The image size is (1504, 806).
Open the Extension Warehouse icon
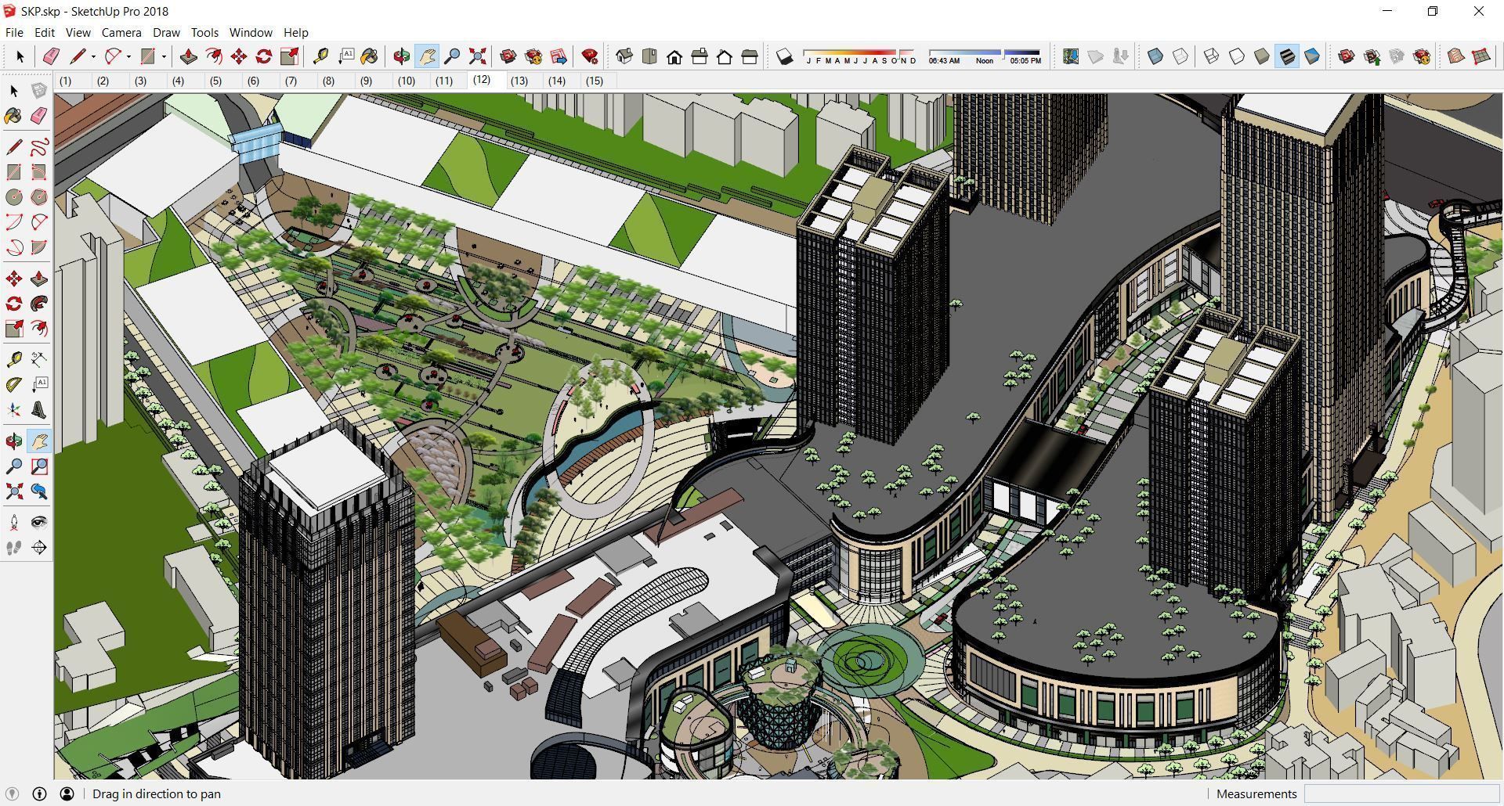pyautogui.click(x=533, y=56)
